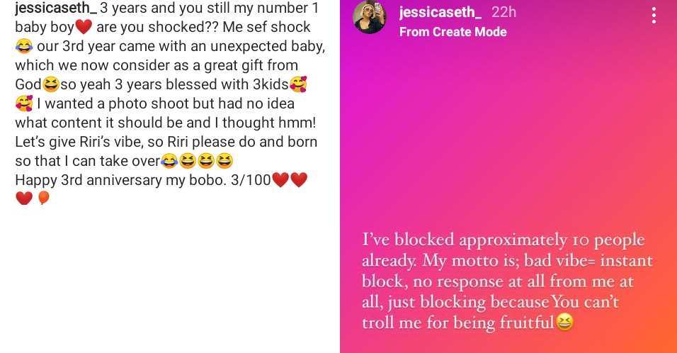Viewport: 677px width, 353px height.
Task: Tap the jessicaseth_ story profile picture
Action: click(370, 17)
